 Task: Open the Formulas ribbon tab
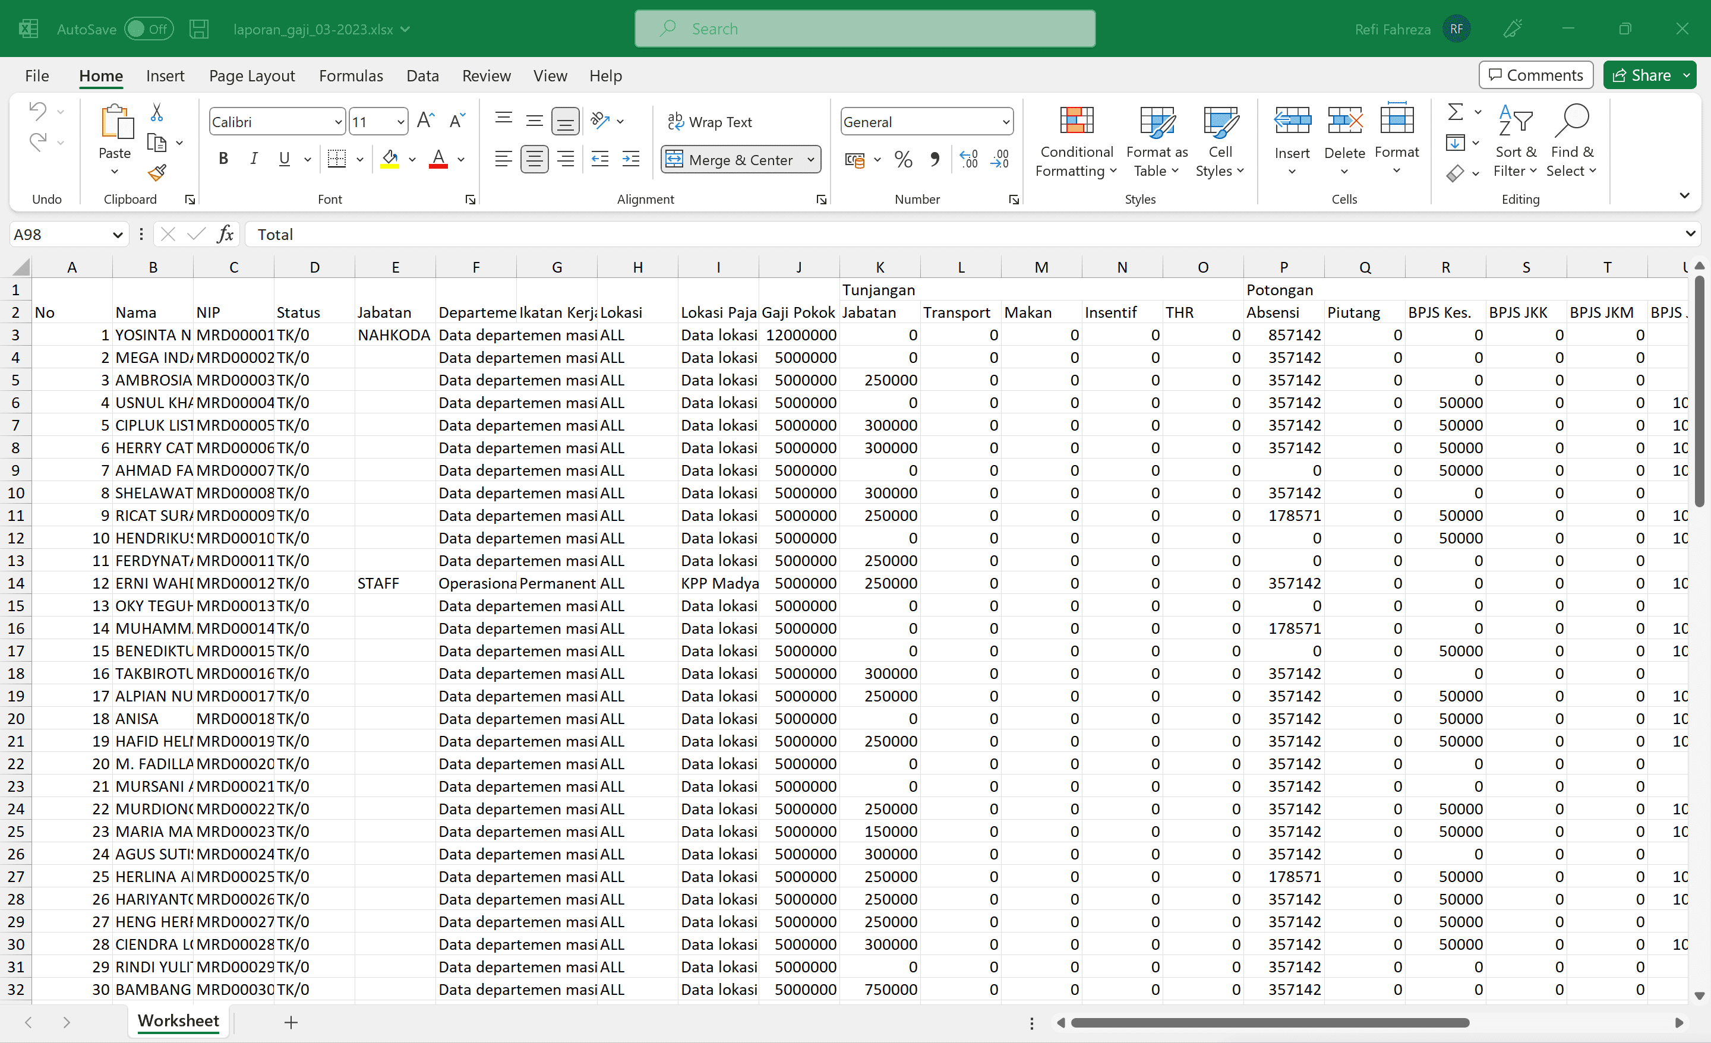coord(351,75)
